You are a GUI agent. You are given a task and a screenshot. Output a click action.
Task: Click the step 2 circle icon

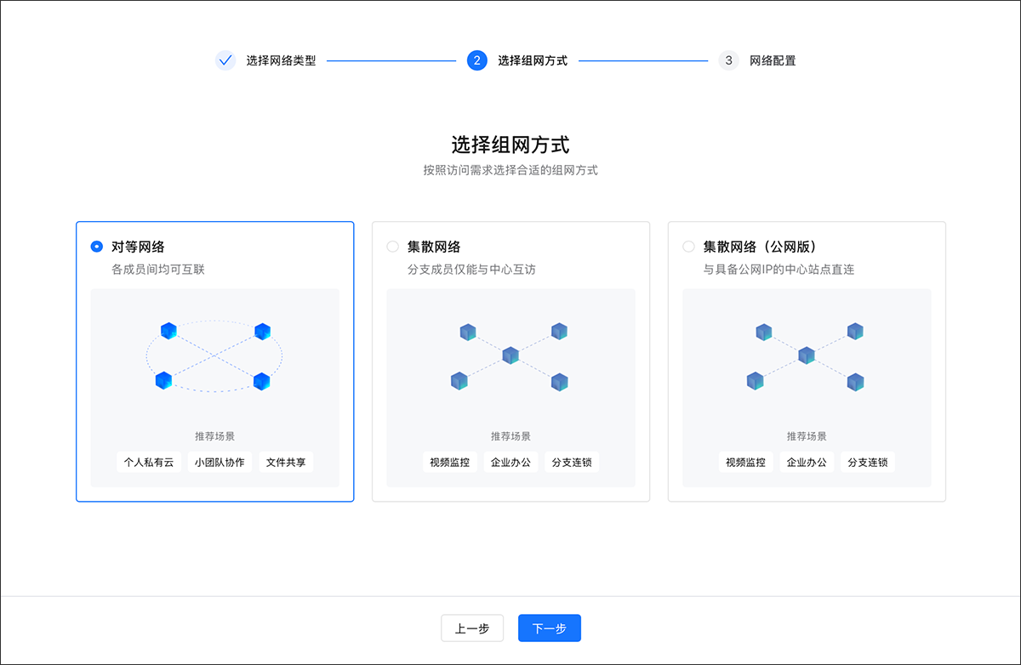[x=477, y=60]
